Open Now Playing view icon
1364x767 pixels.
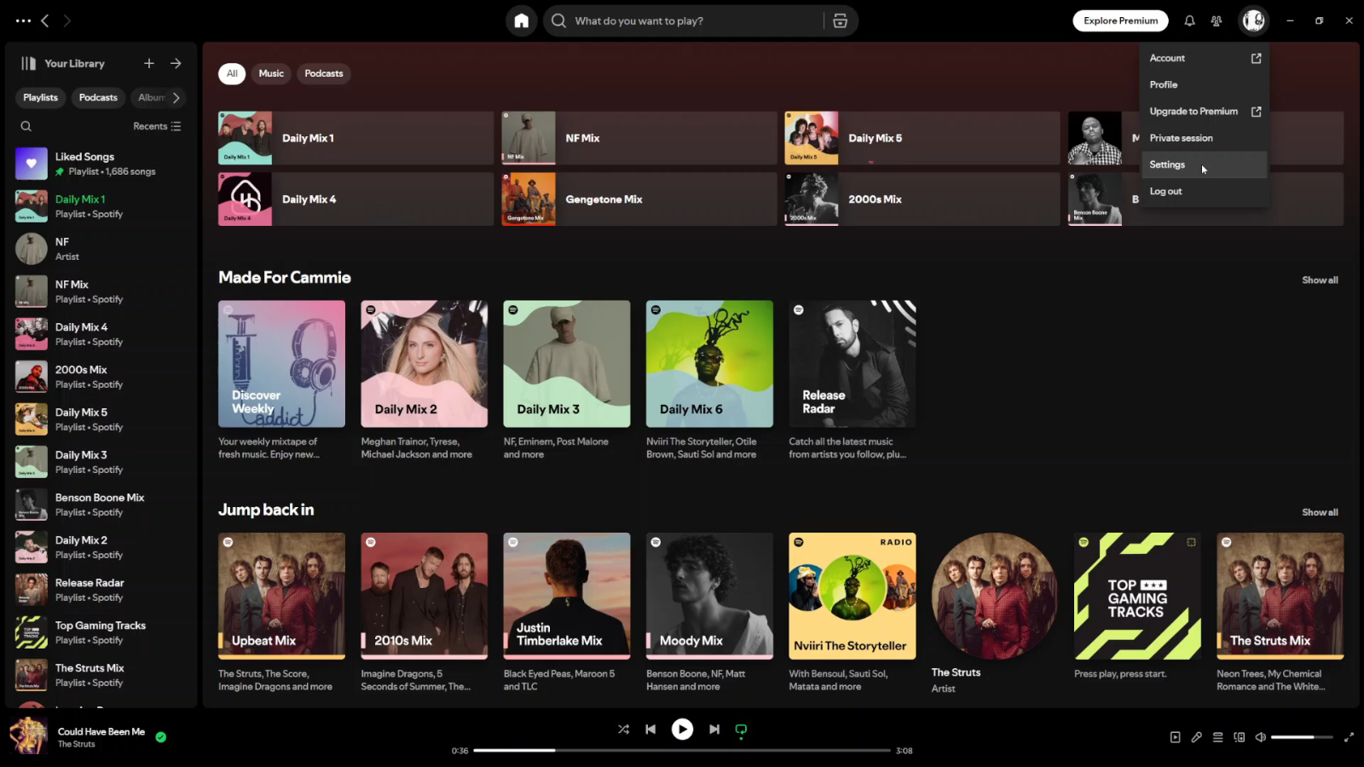pyautogui.click(x=1175, y=737)
